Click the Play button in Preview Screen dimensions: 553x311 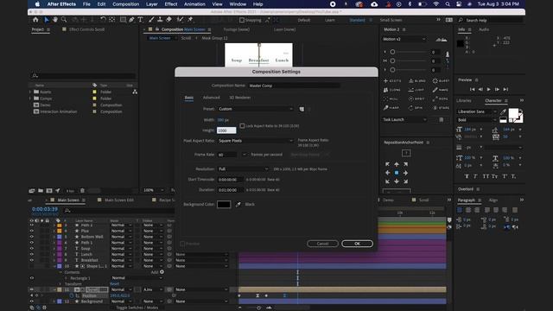[x=488, y=90]
